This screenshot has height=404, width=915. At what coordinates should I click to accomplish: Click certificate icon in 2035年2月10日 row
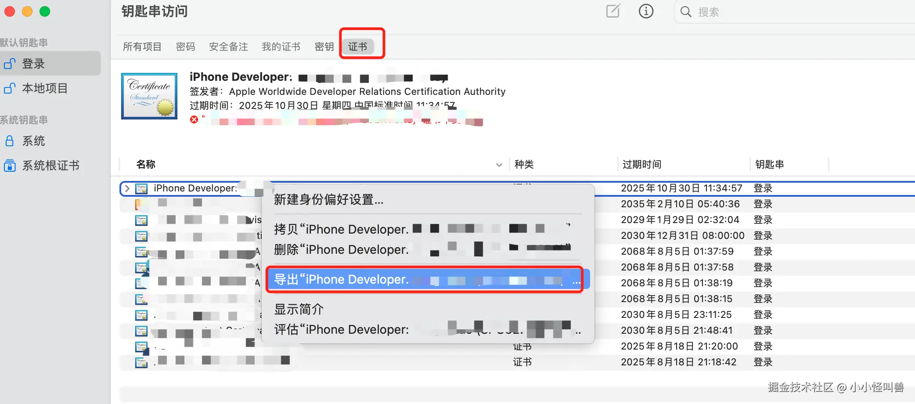tap(140, 204)
